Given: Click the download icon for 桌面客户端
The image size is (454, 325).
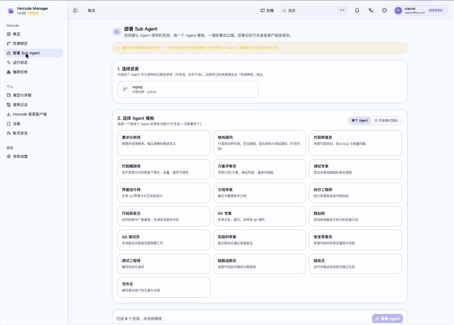Looking at the screenshot, I should pos(9,114).
